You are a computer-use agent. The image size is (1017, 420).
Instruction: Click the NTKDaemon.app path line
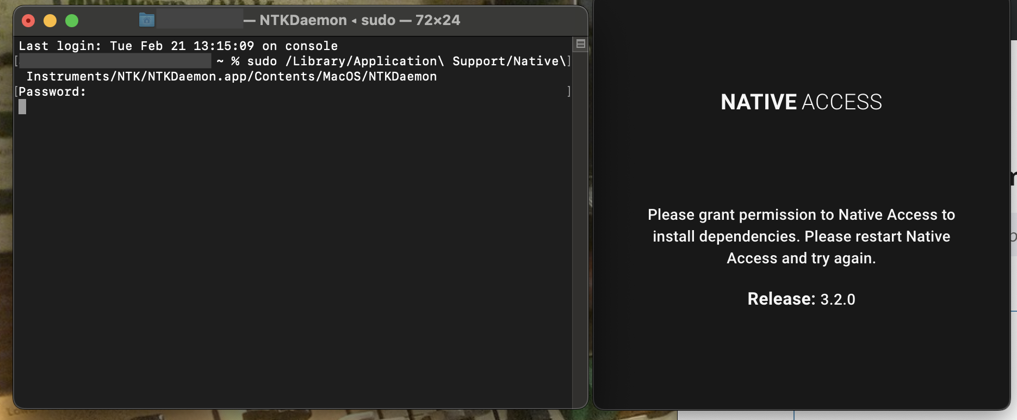point(232,76)
